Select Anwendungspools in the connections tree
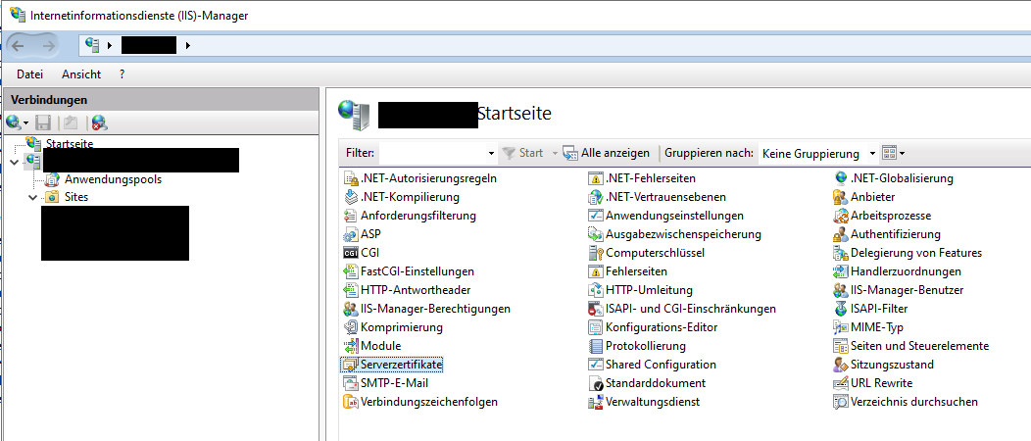Screen dimensions: 1031x441 coord(113,179)
